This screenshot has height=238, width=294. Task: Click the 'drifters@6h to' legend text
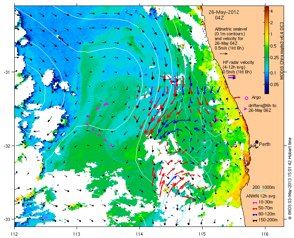[262, 106]
